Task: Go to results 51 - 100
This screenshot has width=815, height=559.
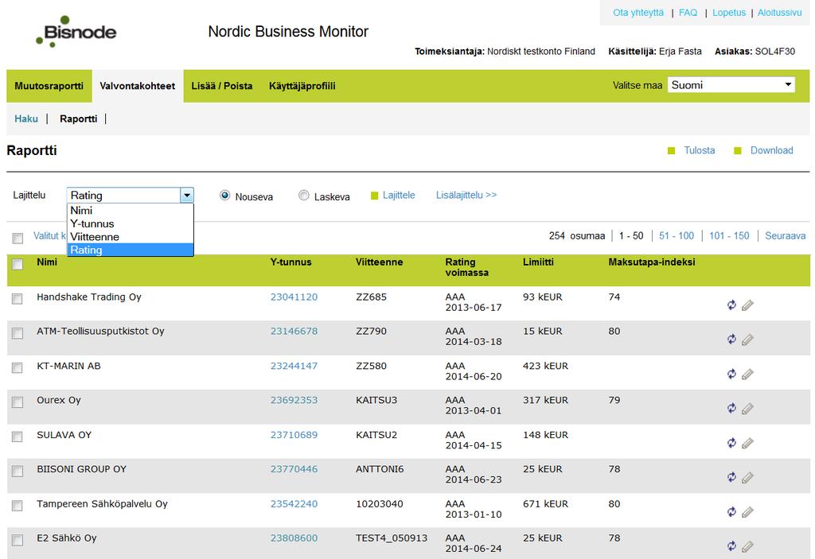Action: pyautogui.click(x=677, y=235)
